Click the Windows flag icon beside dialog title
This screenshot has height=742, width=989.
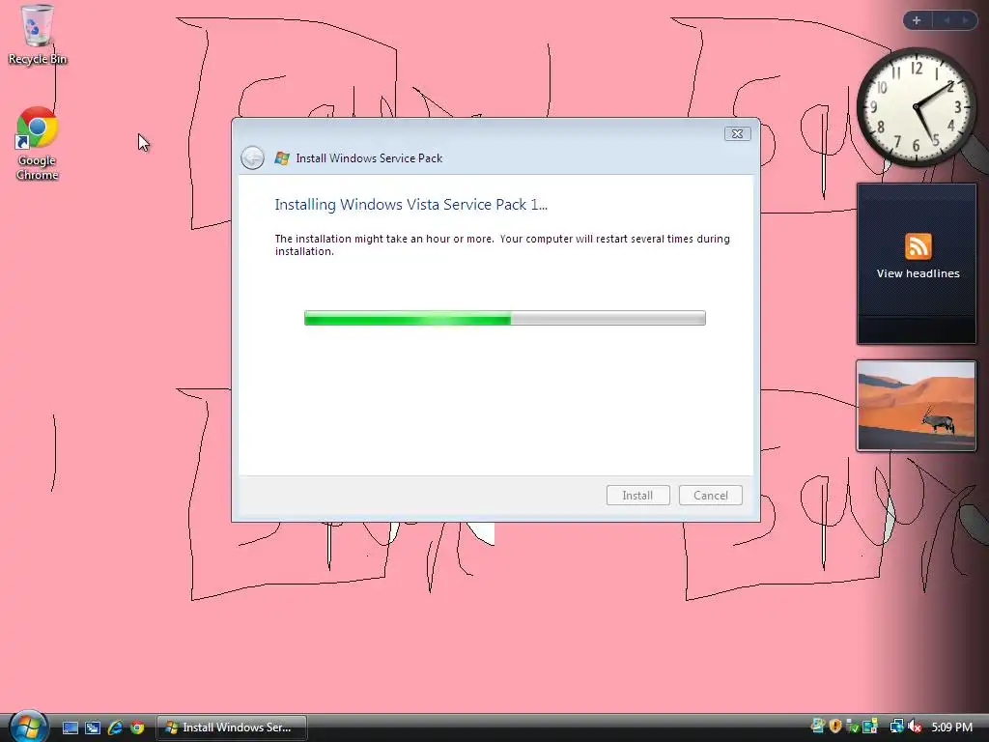tap(282, 158)
